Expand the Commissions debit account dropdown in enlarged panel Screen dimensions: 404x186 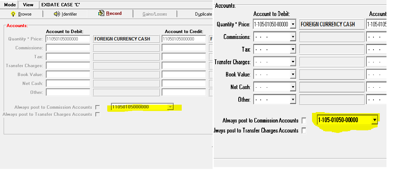click(x=293, y=37)
